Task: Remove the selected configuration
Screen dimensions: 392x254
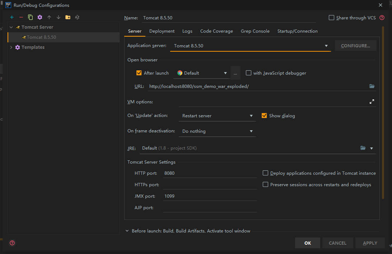Action: (x=21, y=17)
